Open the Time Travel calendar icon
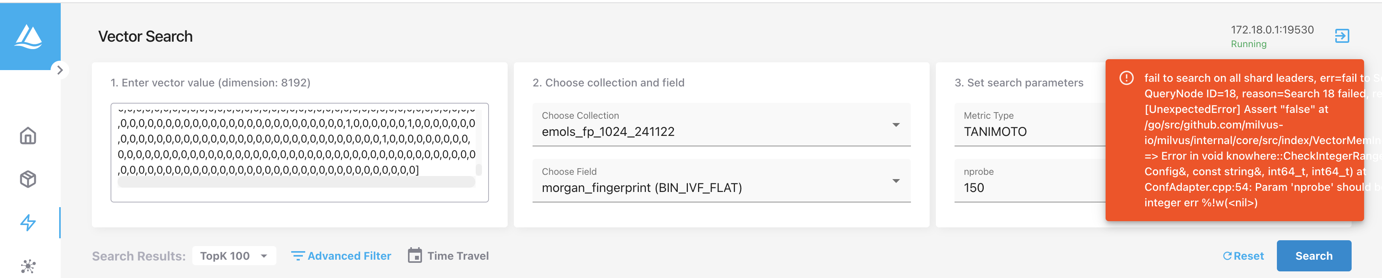The image size is (1382, 278). tap(415, 255)
